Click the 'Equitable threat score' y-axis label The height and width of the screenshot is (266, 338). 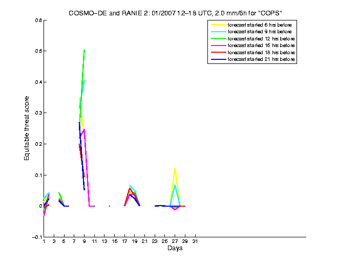(x=27, y=128)
